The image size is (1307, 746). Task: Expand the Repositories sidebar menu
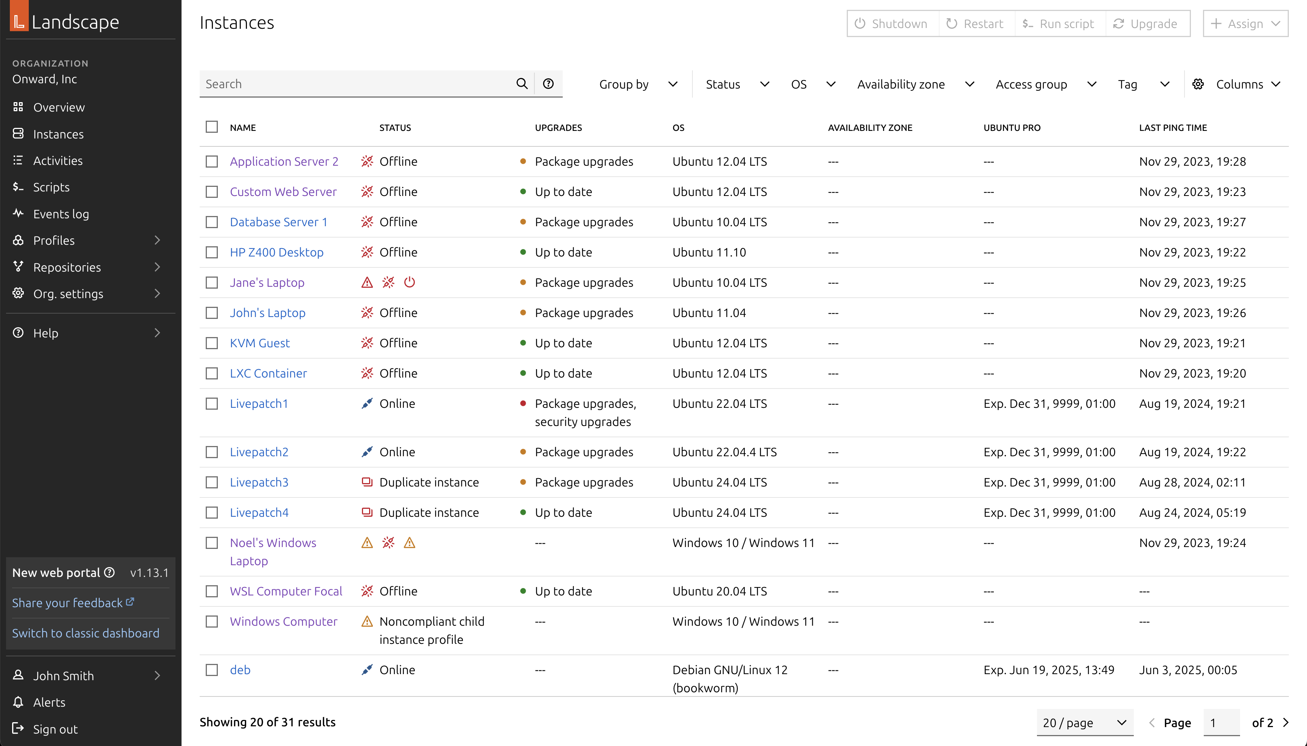click(91, 267)
